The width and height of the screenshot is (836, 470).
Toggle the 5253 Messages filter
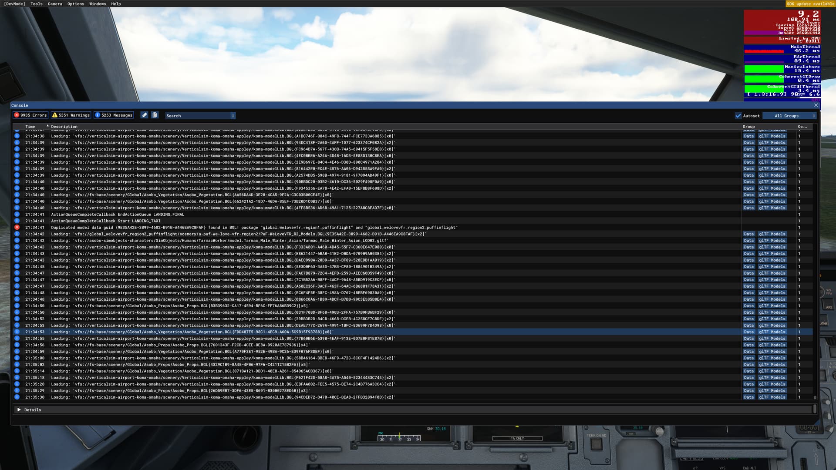114,115
